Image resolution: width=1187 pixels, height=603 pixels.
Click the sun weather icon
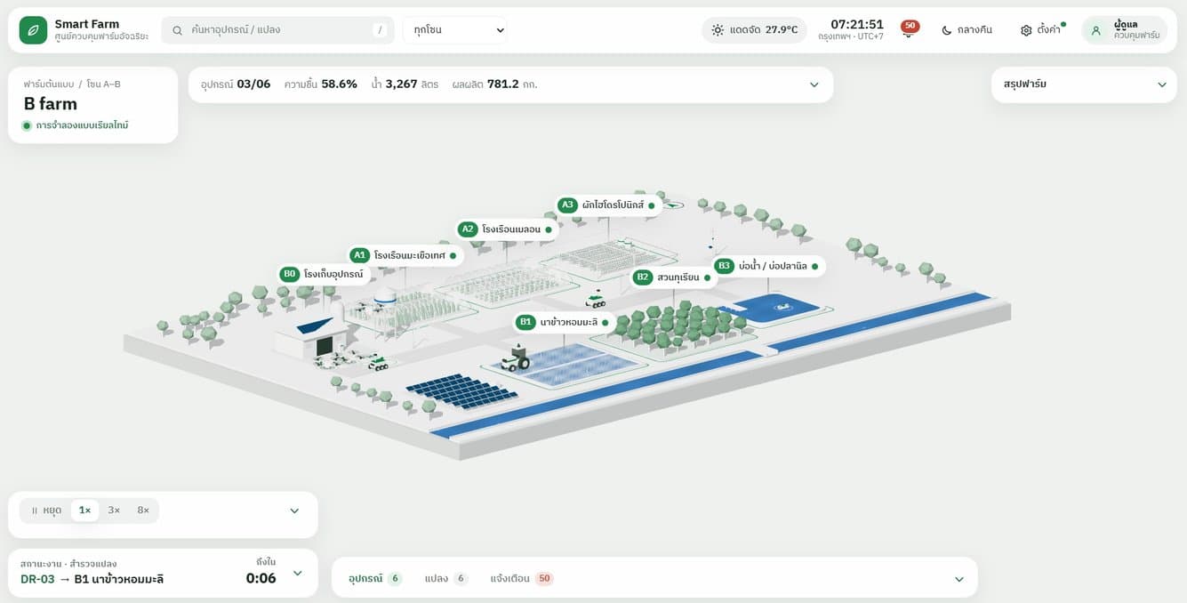click(x=718, y=30)
